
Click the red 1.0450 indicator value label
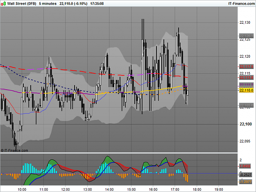(245, 166)
